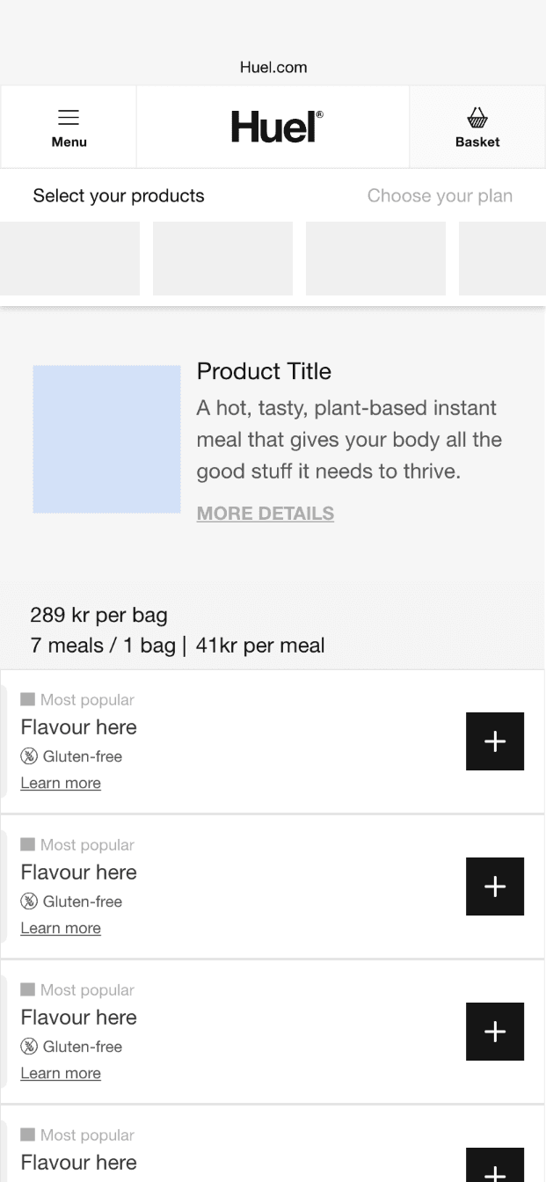
Task: Open Learn more for the first flavour
Action: tap(61, 783)
